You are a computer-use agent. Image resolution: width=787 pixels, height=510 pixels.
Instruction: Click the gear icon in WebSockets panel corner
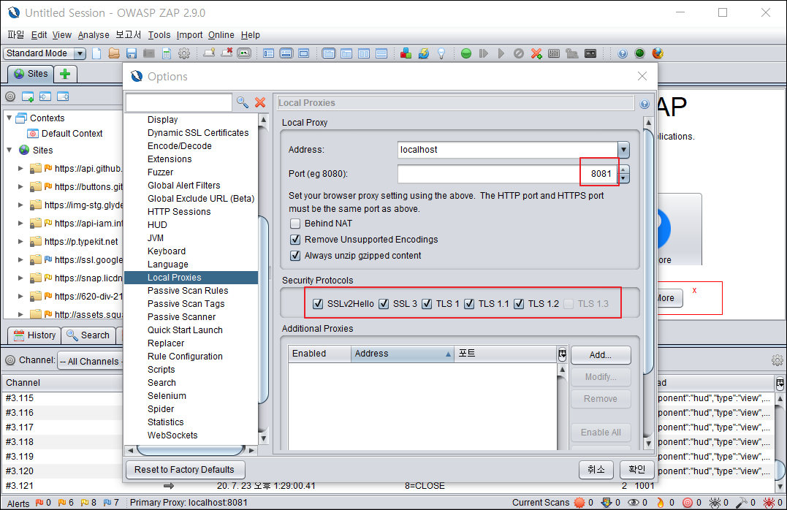pyautogui.click(x=777, y=360)
